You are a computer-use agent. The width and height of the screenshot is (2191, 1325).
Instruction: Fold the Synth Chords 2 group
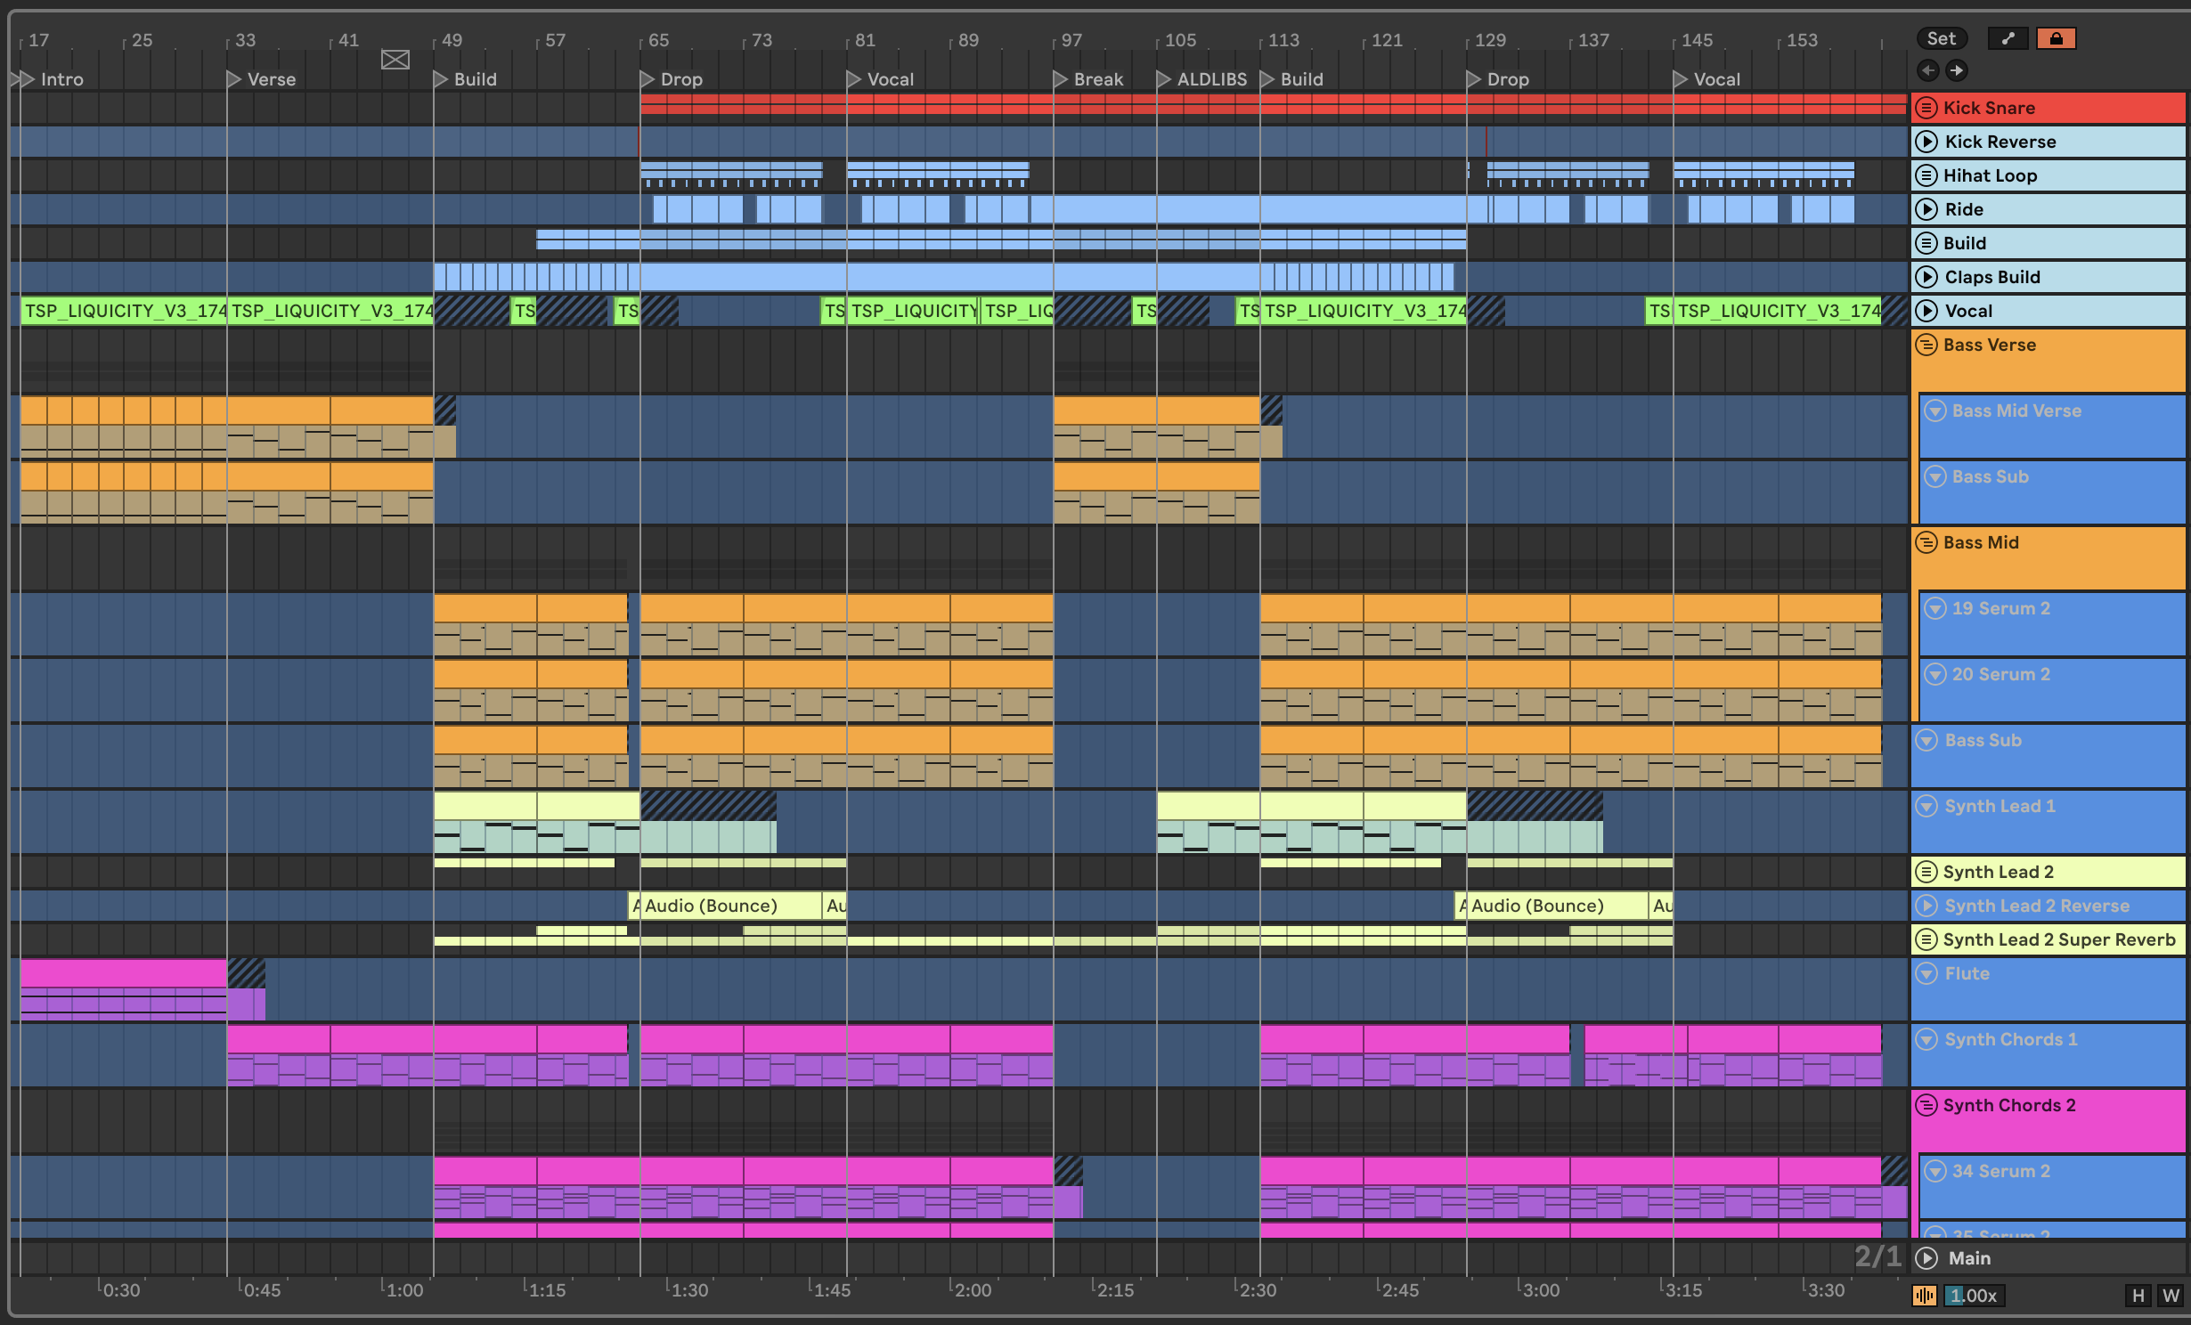pos(1926,1105)
